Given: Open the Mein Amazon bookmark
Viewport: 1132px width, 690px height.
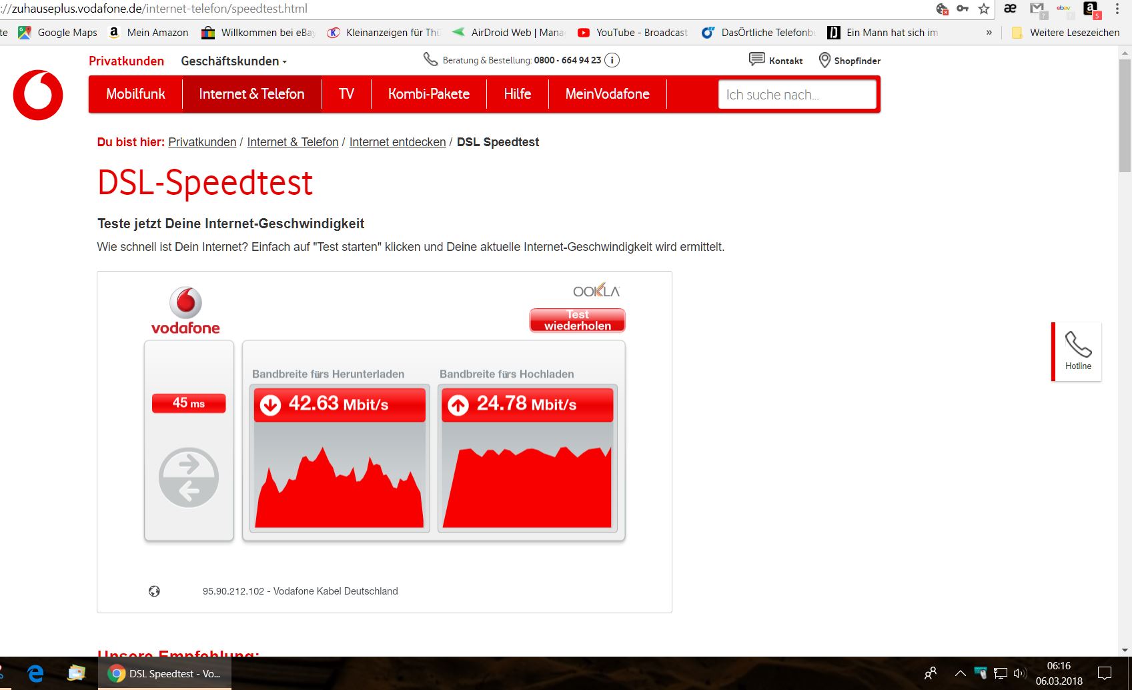Looking at the screenshot, I should (149, 32).
